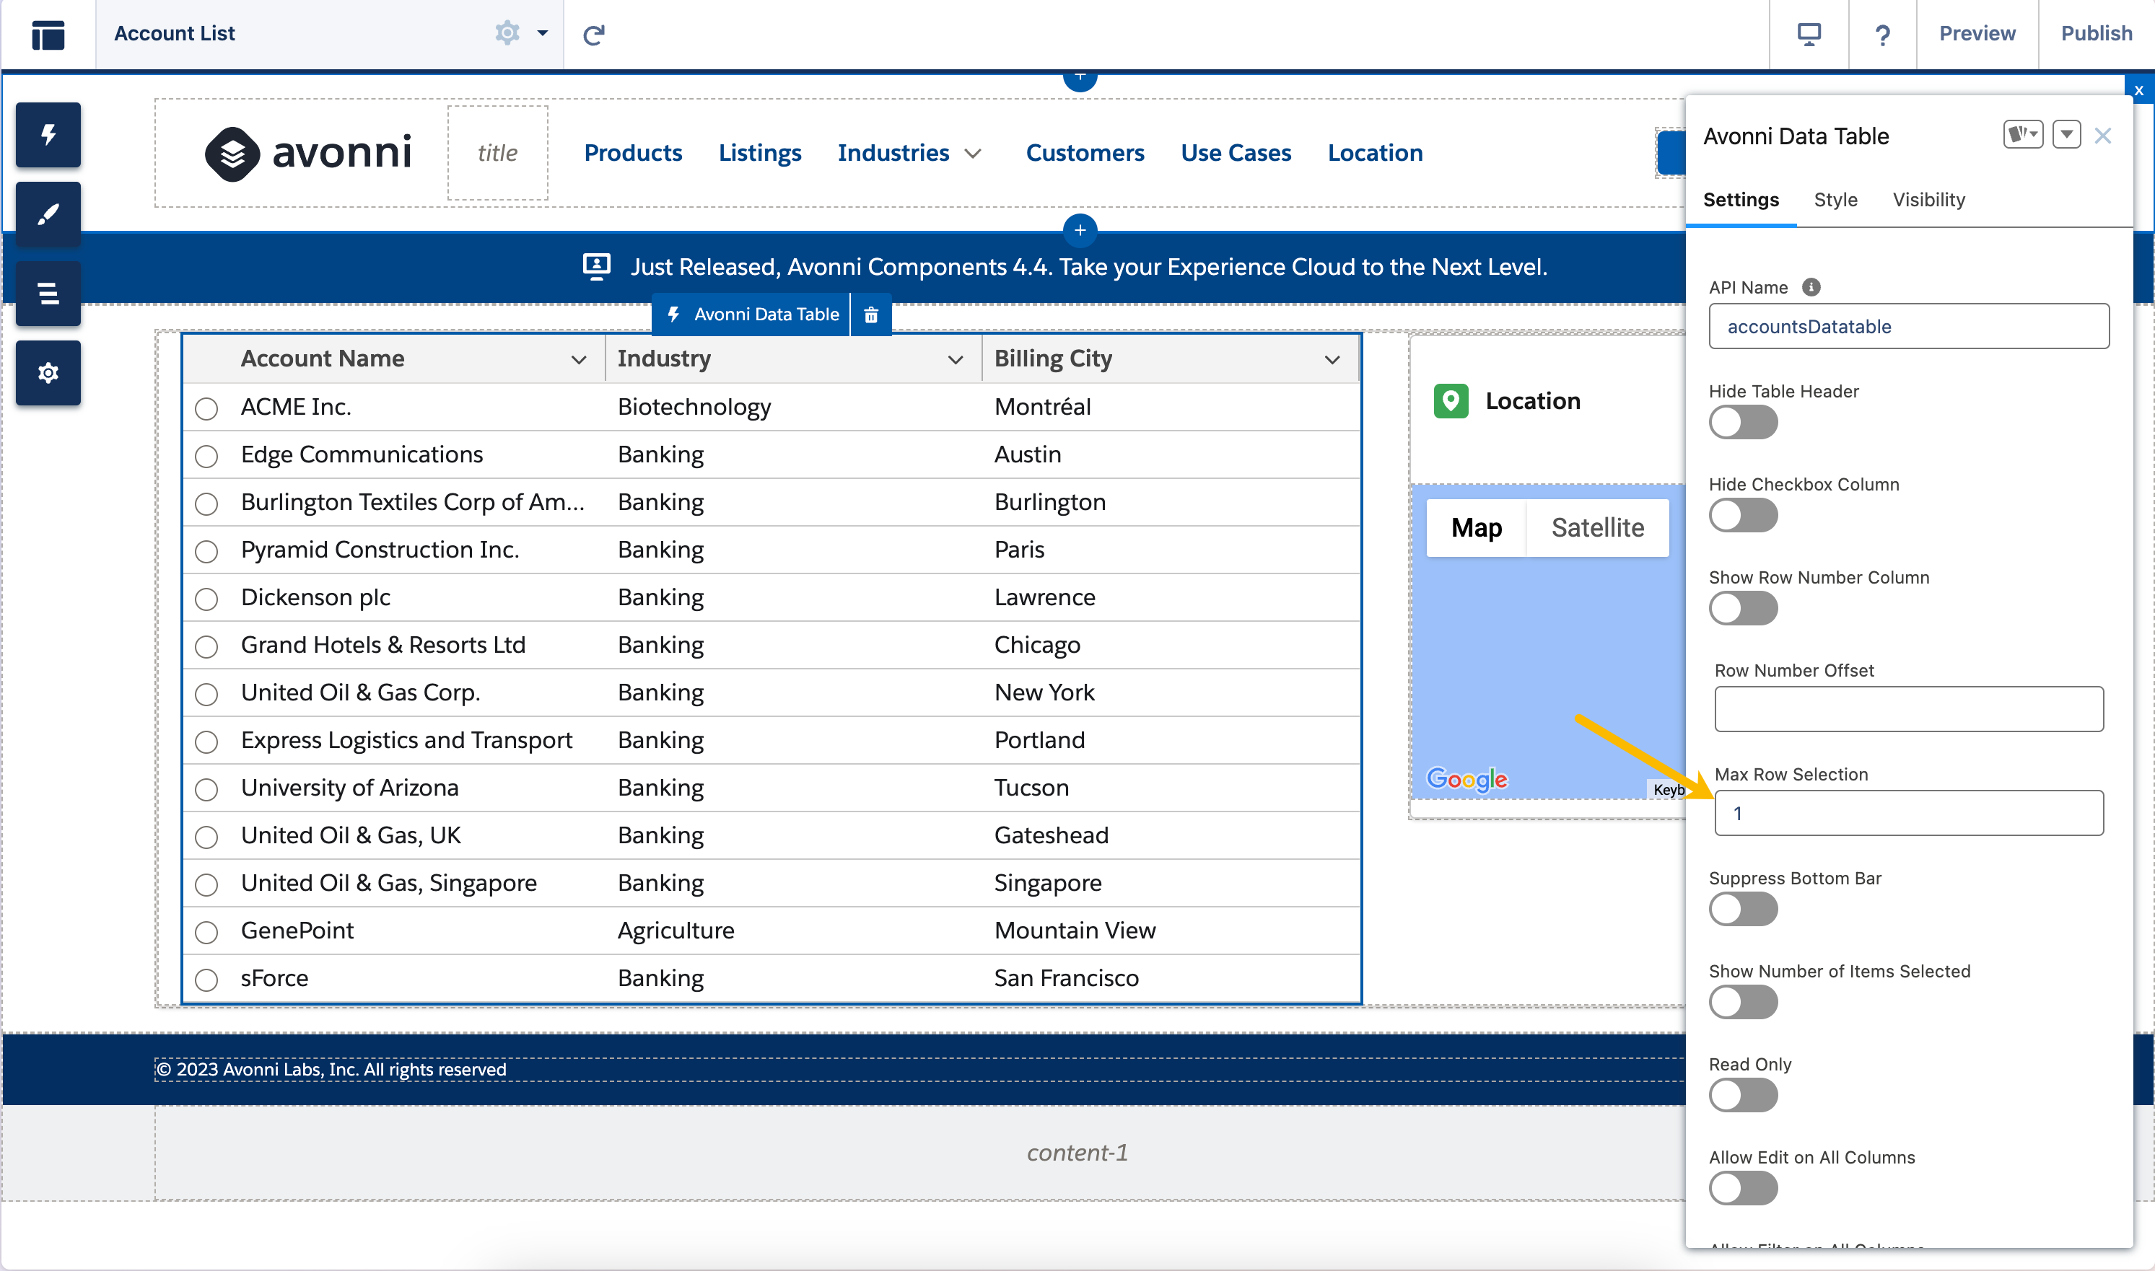Open the sidebar Settings gear

[x=48, y=374]
